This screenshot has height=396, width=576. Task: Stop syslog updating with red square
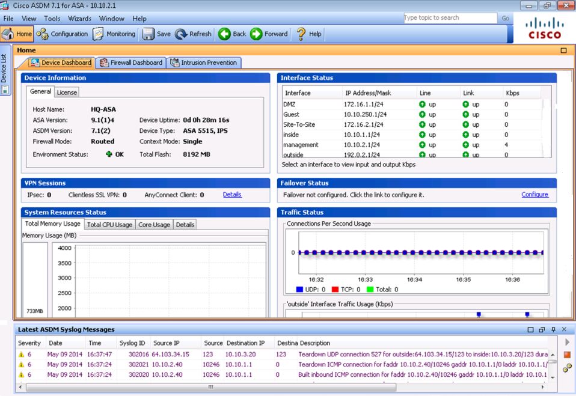click(566, 355)
